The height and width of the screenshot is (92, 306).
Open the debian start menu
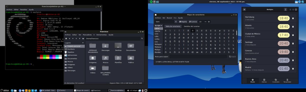coord(5,90)
